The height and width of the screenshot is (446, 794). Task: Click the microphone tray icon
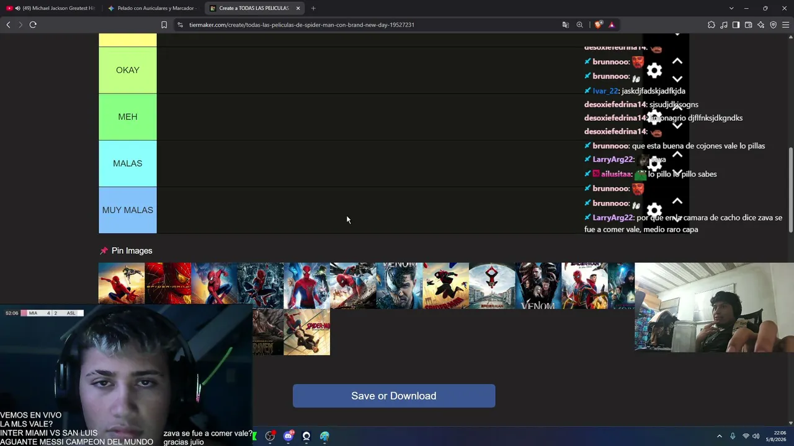733,436
